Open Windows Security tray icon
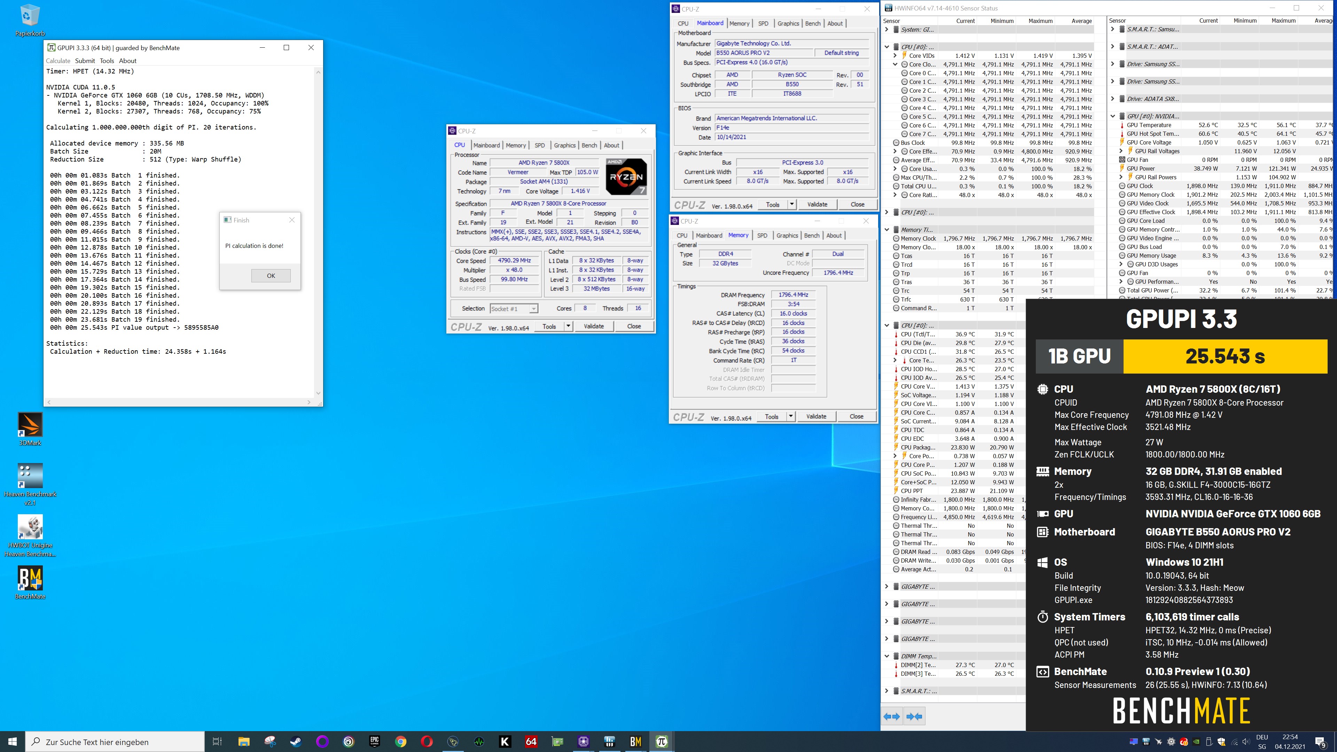The height and width of the screenshot is (752, 1337). point(1221,742)
